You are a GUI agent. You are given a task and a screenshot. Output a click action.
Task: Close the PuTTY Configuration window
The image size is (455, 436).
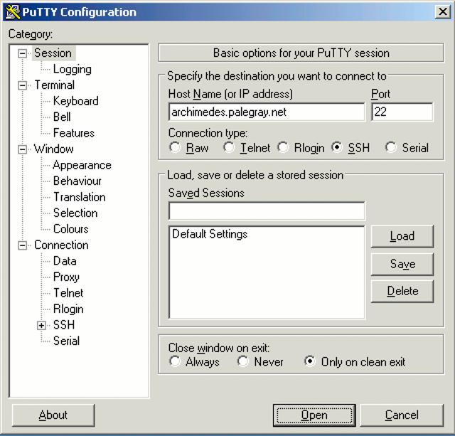point(441,11)
